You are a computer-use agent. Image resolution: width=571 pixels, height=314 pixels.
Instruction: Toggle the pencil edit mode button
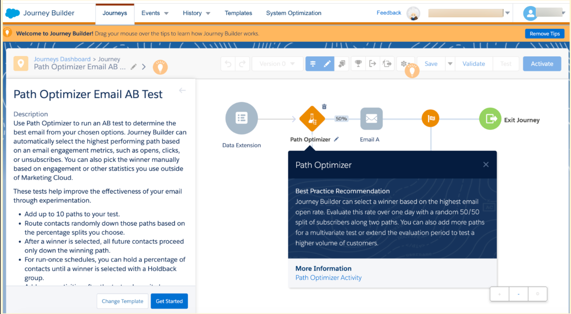(x=327, y=64)
